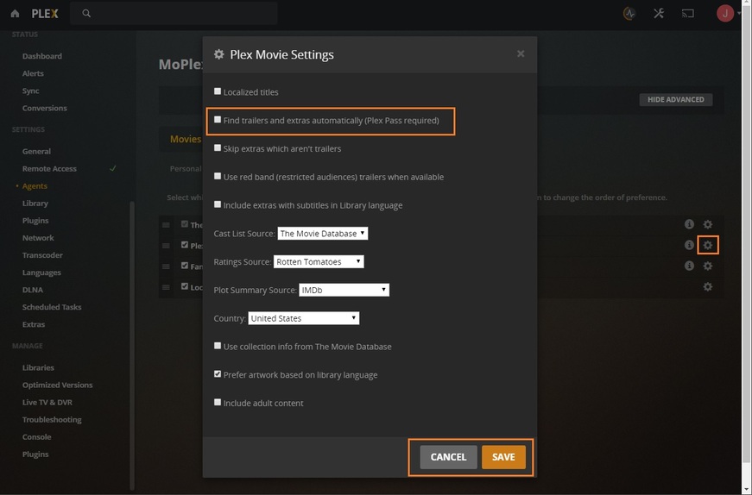Viewport: 752px width, 495px height.
Task: Enable Localized titles checkbox
Action: coord(218,91)
